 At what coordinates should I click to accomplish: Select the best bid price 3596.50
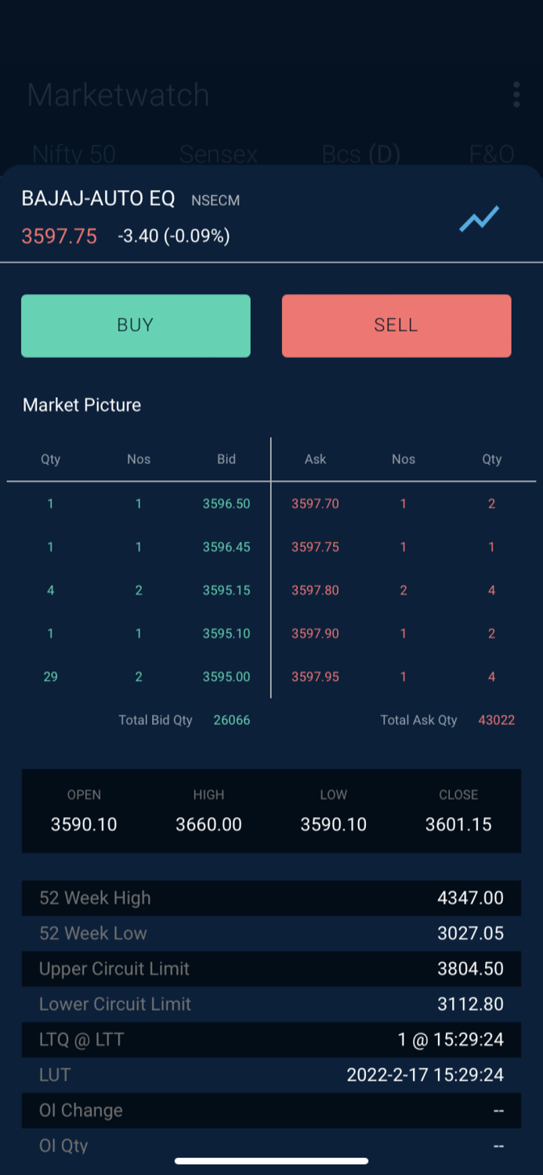tap(226, 504)
